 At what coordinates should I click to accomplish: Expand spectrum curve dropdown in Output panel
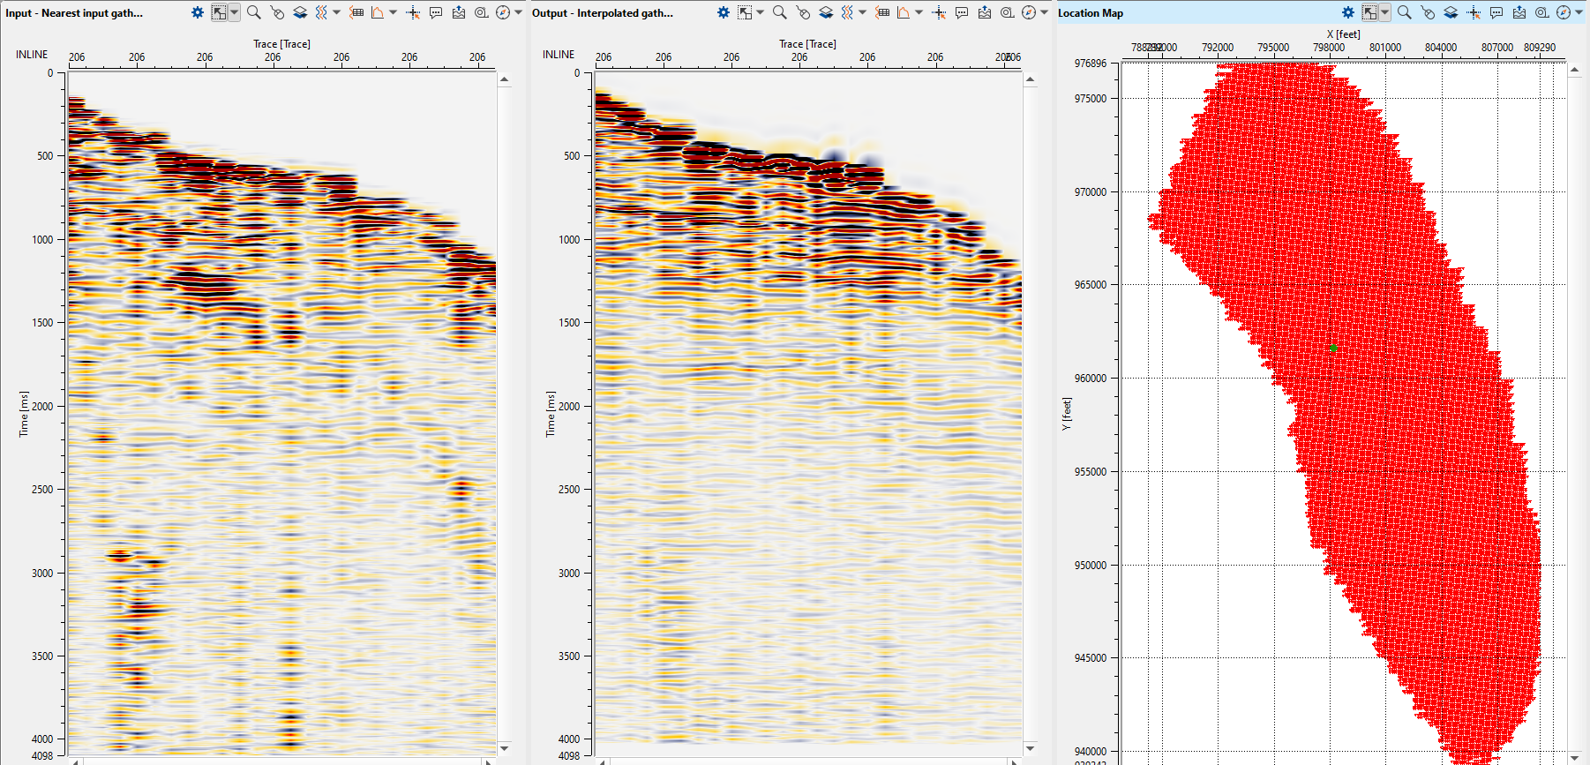click(x=919, y=12)
